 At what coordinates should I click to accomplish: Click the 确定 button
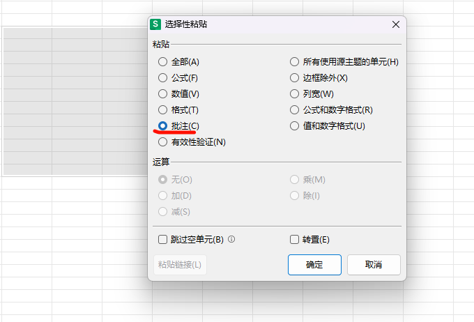click(314, 265)
